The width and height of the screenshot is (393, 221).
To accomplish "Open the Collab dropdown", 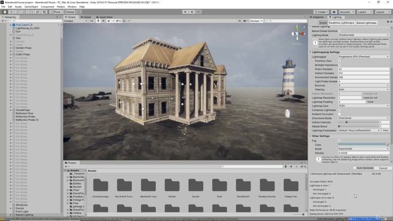I will click(x=321, y=12).
